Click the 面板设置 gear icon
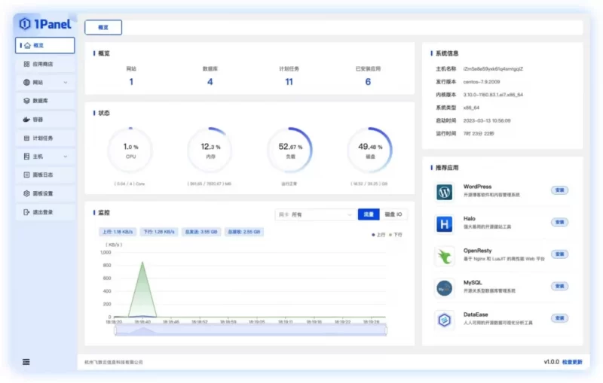This screenshot has height=383, width=603. point(27,193)
